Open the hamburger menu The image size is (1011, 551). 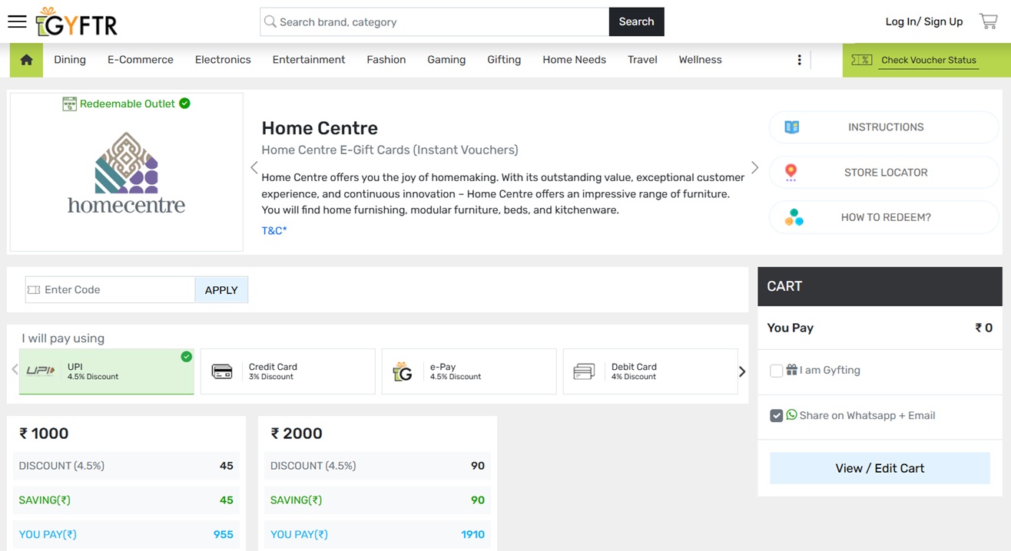click(17, 21)
